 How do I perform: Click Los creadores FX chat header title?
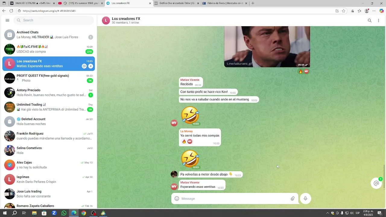click(126, 19)
